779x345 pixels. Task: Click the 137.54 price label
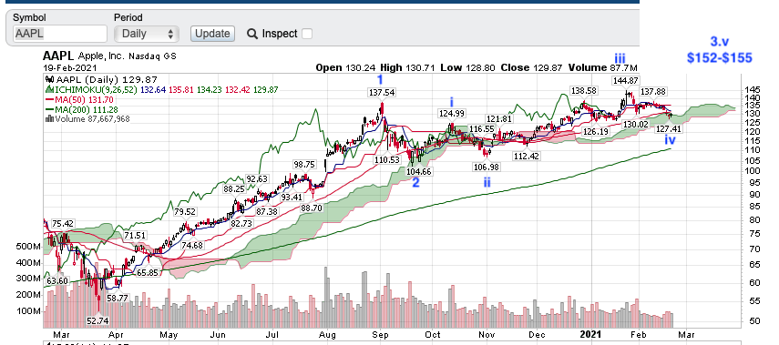tap(382, 92)
